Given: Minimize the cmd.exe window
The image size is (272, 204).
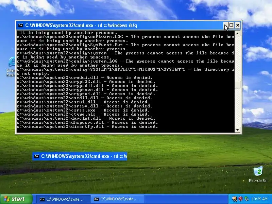Looking at the screenshot, I should (226, 25).
